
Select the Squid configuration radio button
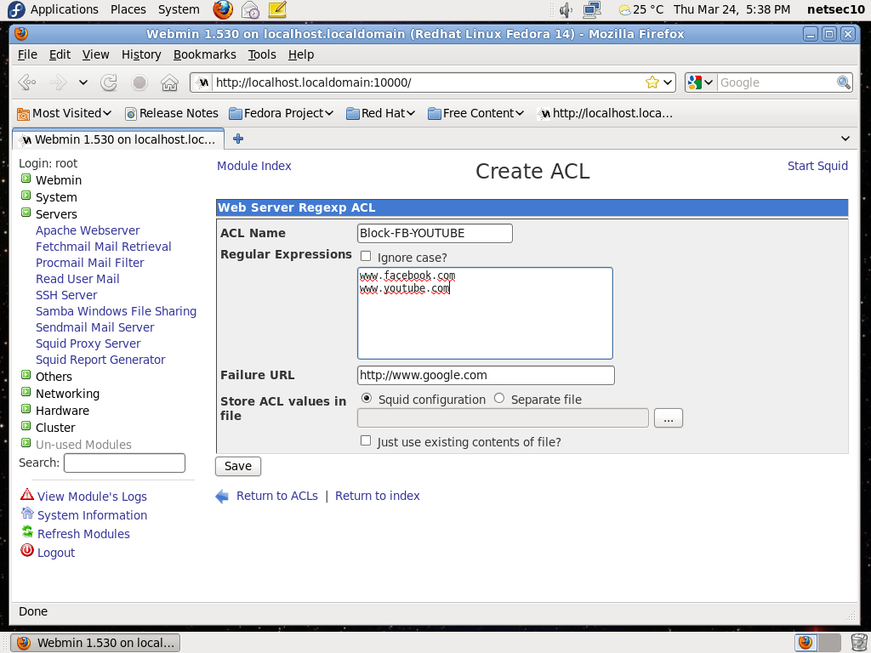coord(366,398)
